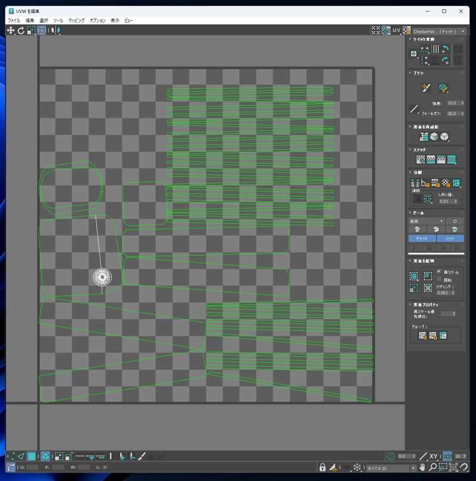Click the lock selection padlock icon
The width and height of the screenshot is (476, 481).
pos(322,468)
